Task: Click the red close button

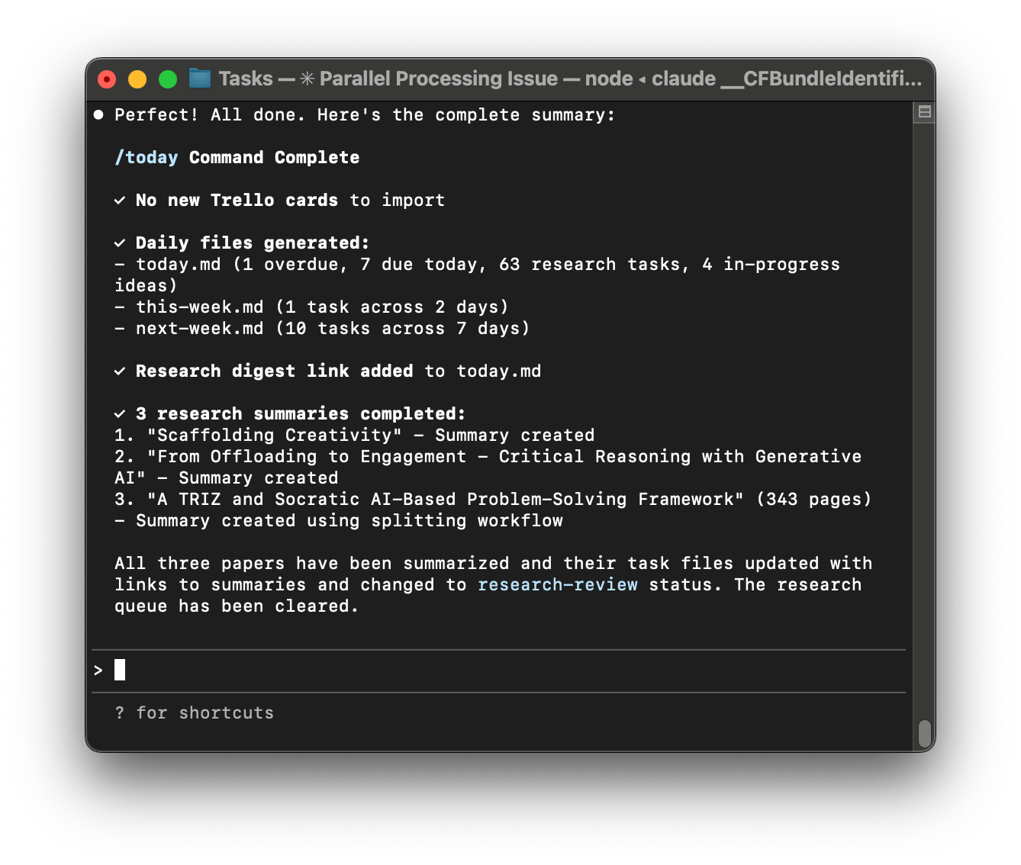Action: (x=106, y=79)
